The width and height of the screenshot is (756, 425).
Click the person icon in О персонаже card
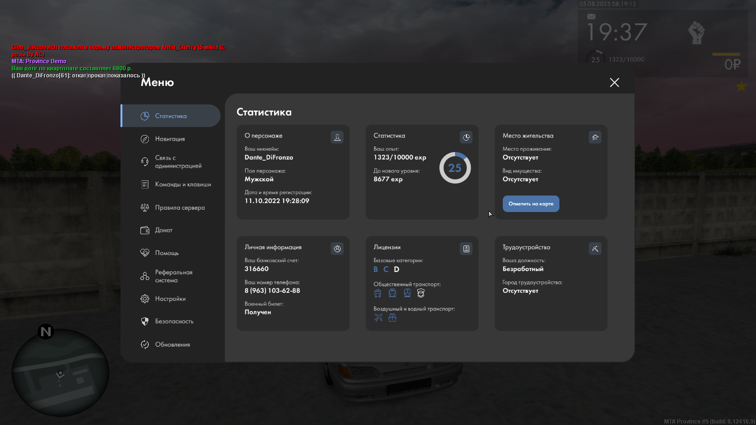[337, 137]
